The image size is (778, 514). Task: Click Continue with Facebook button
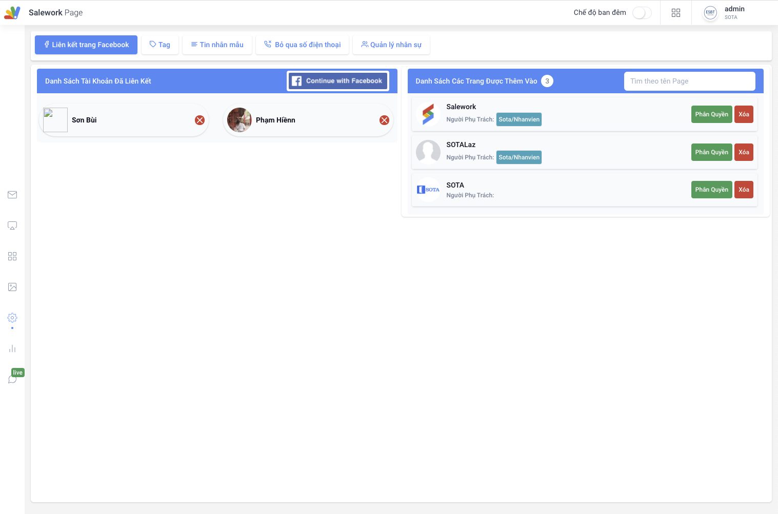(338, 81)
